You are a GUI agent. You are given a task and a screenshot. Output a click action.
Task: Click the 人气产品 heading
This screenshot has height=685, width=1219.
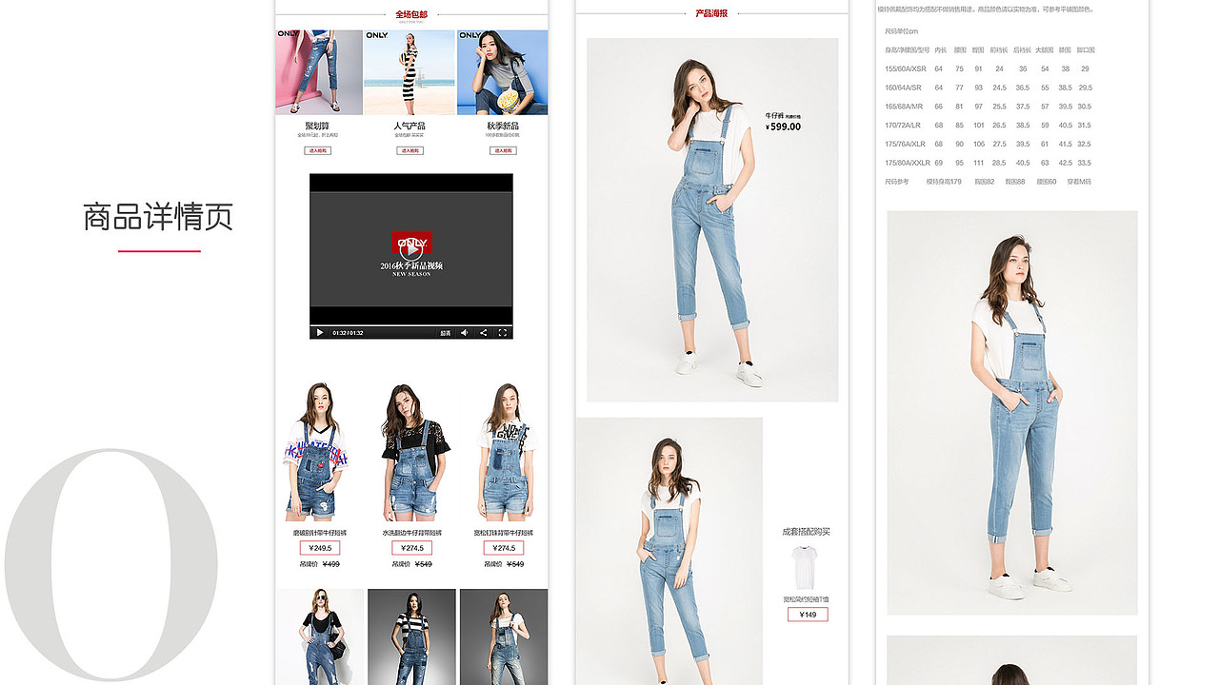pyautogui.click(x=410, y=126)
